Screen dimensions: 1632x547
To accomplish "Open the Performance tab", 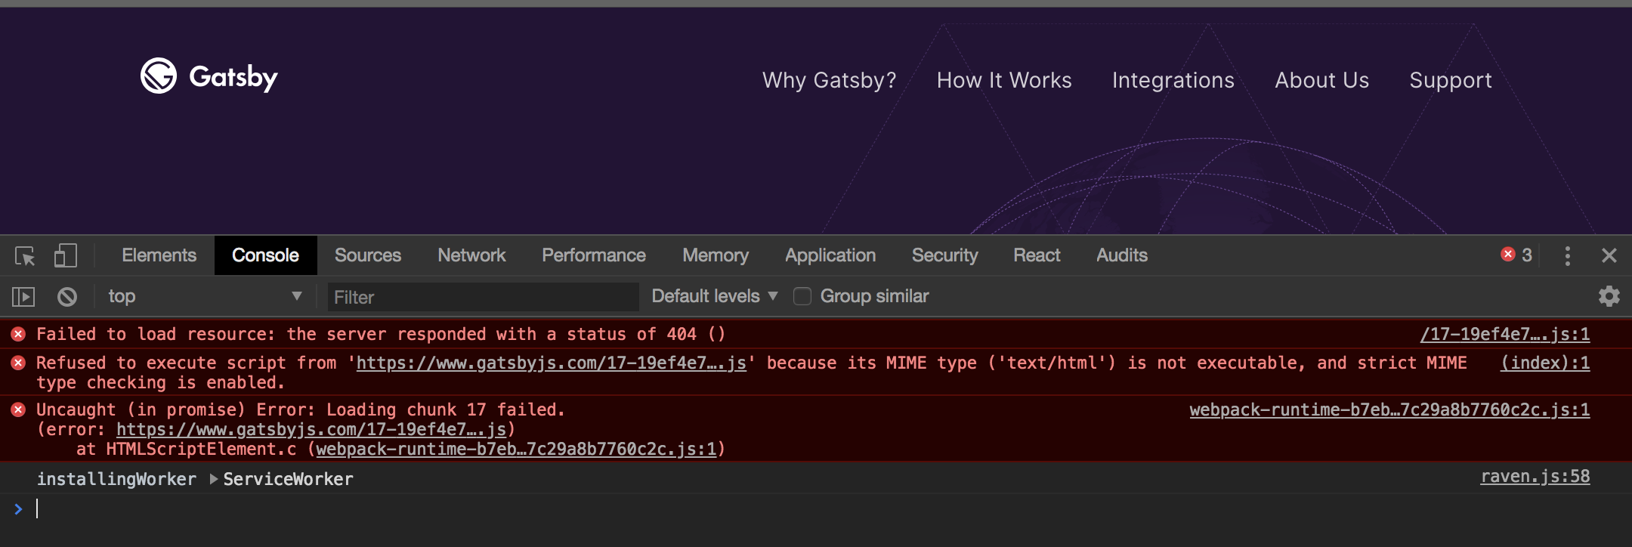I will 594,255.
